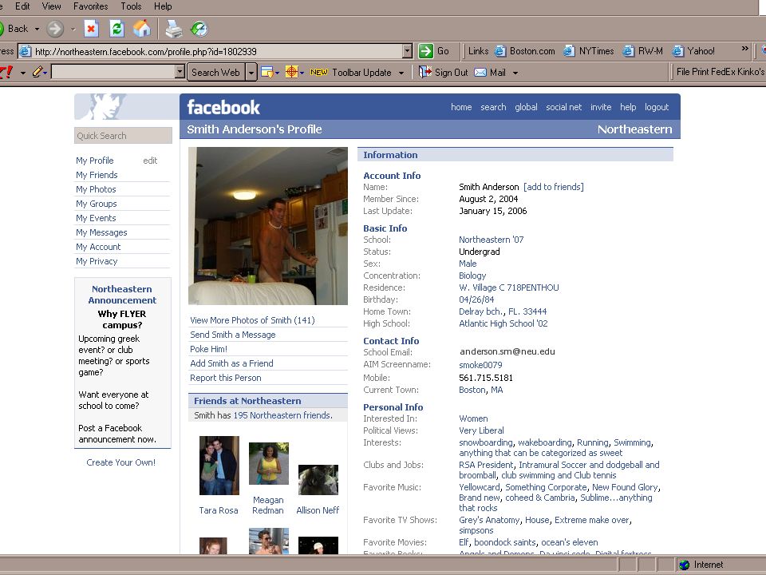Open My Groups in the sidebar
Viewport: 766px width, 575px height.
[97, 204]
